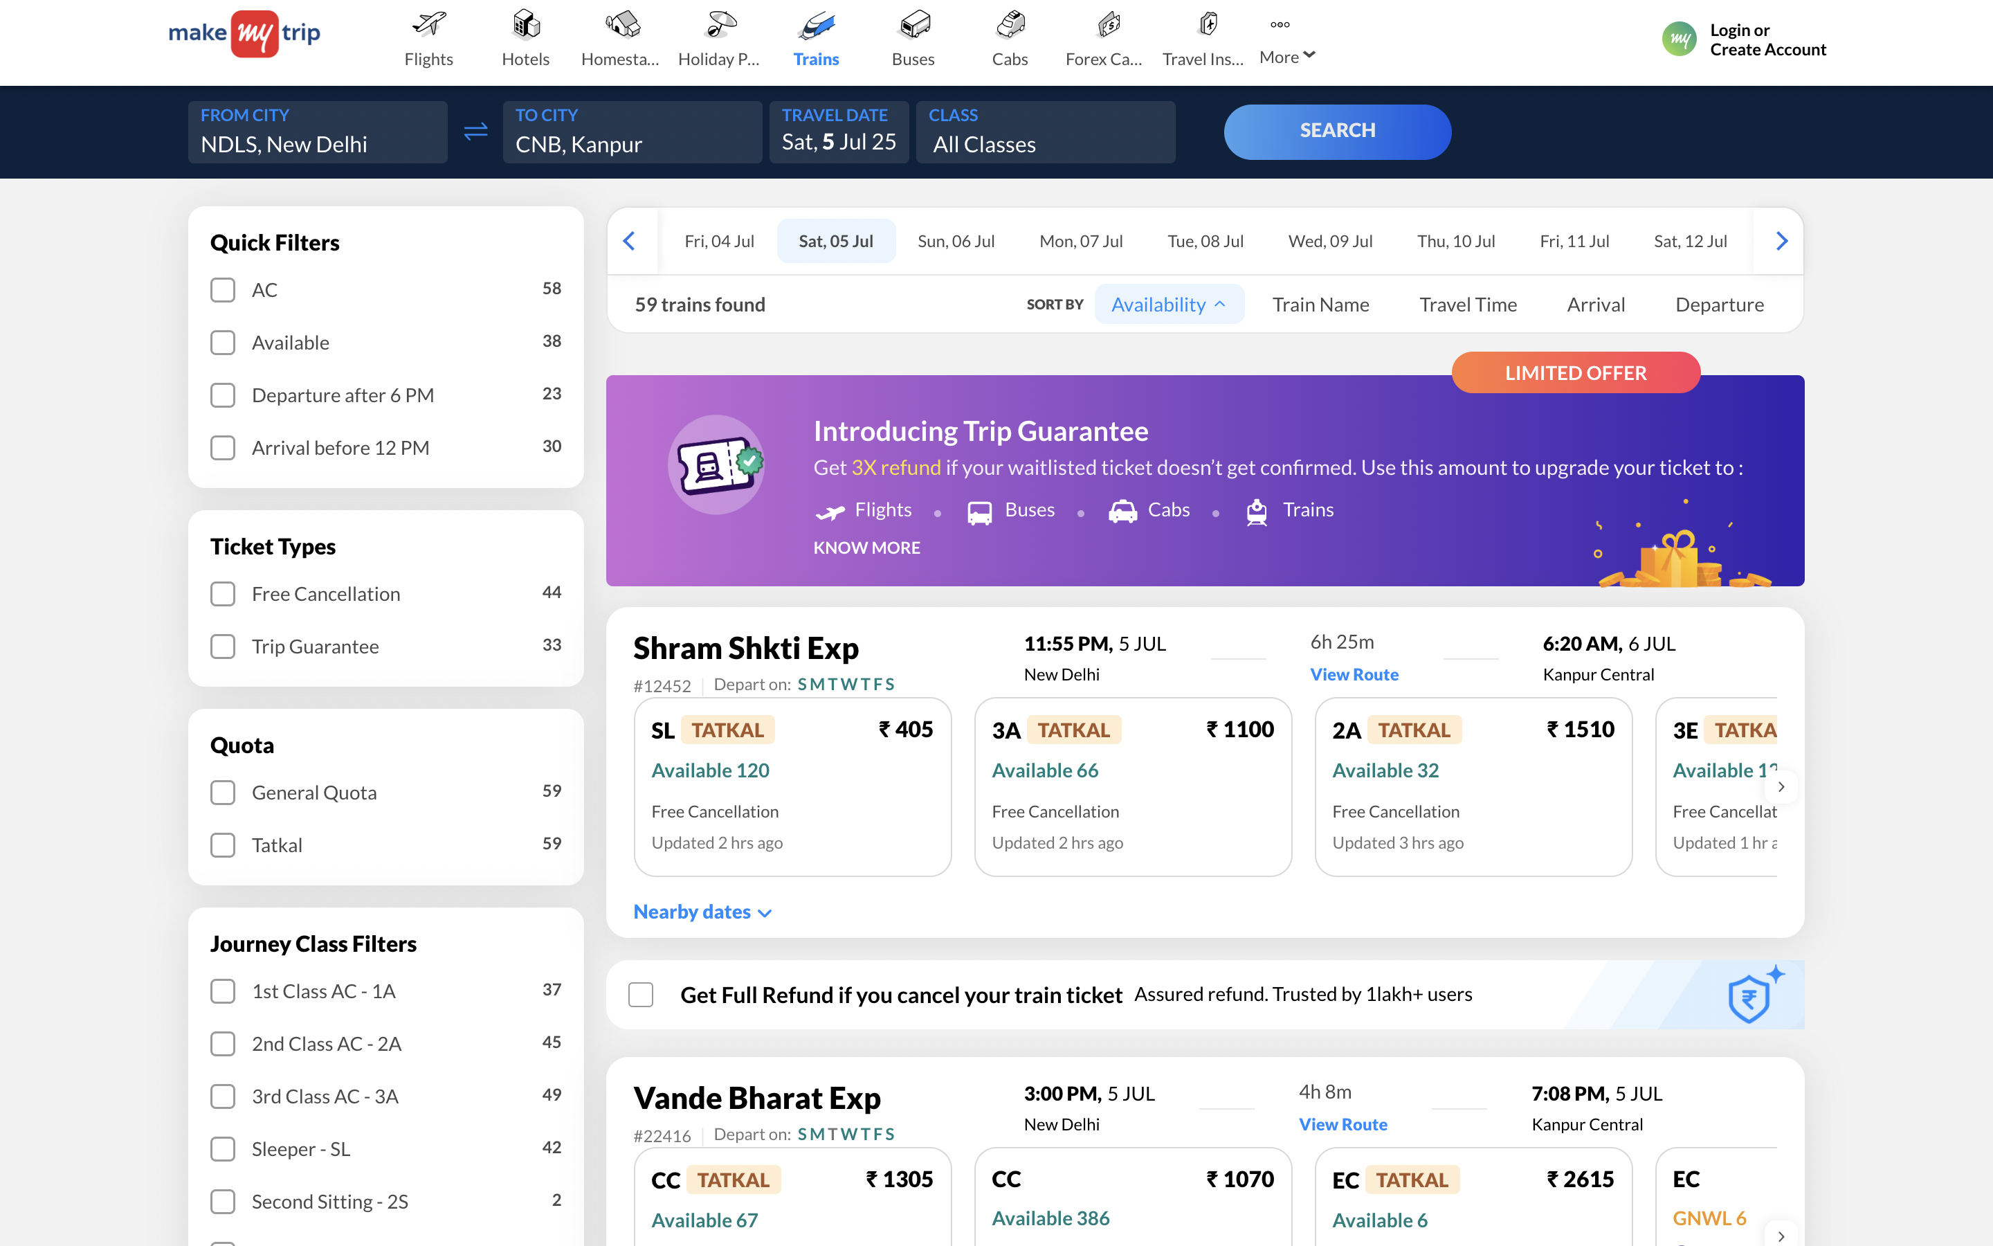Select CC ₹1070 Available 386 card
This screenshot has width=1993, height=1246.
[x=1134, y=1197]
